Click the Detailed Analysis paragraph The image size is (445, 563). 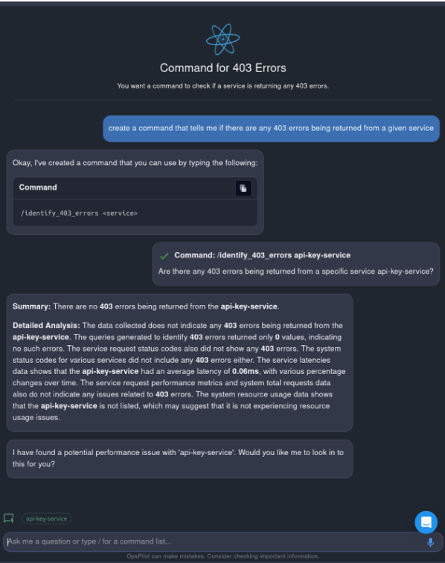coord(179,371)
